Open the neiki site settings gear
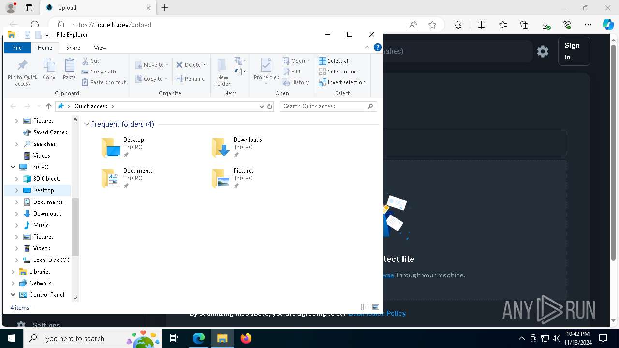The width and height of the screenshot is (619, 348). click(x=543, y=51)
